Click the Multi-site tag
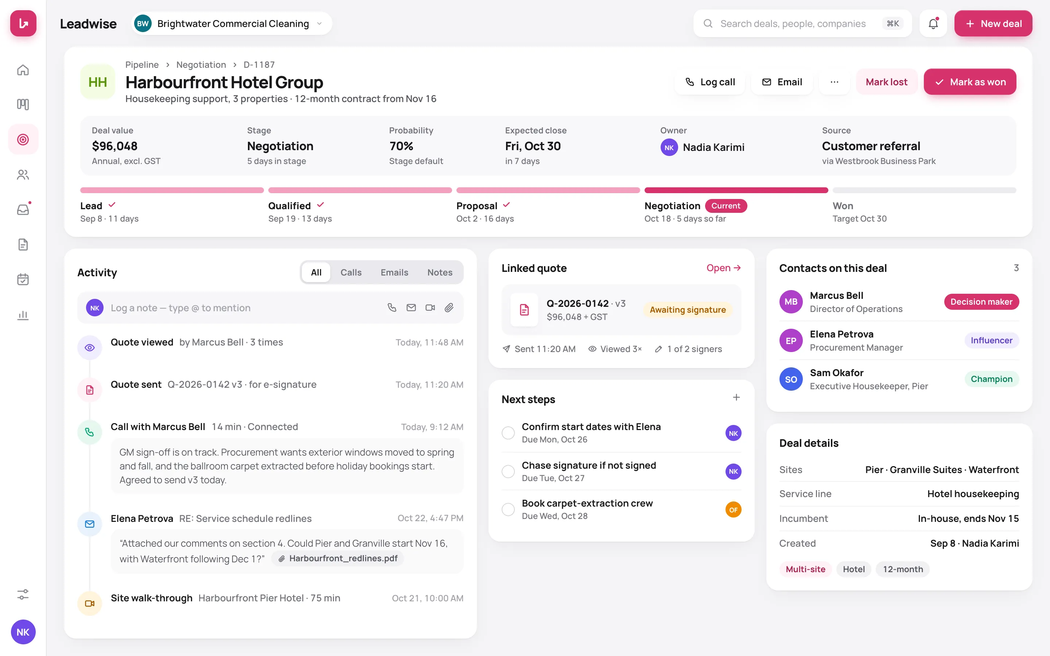Screen dimensions: 1050x656 [x=805, y=569]
